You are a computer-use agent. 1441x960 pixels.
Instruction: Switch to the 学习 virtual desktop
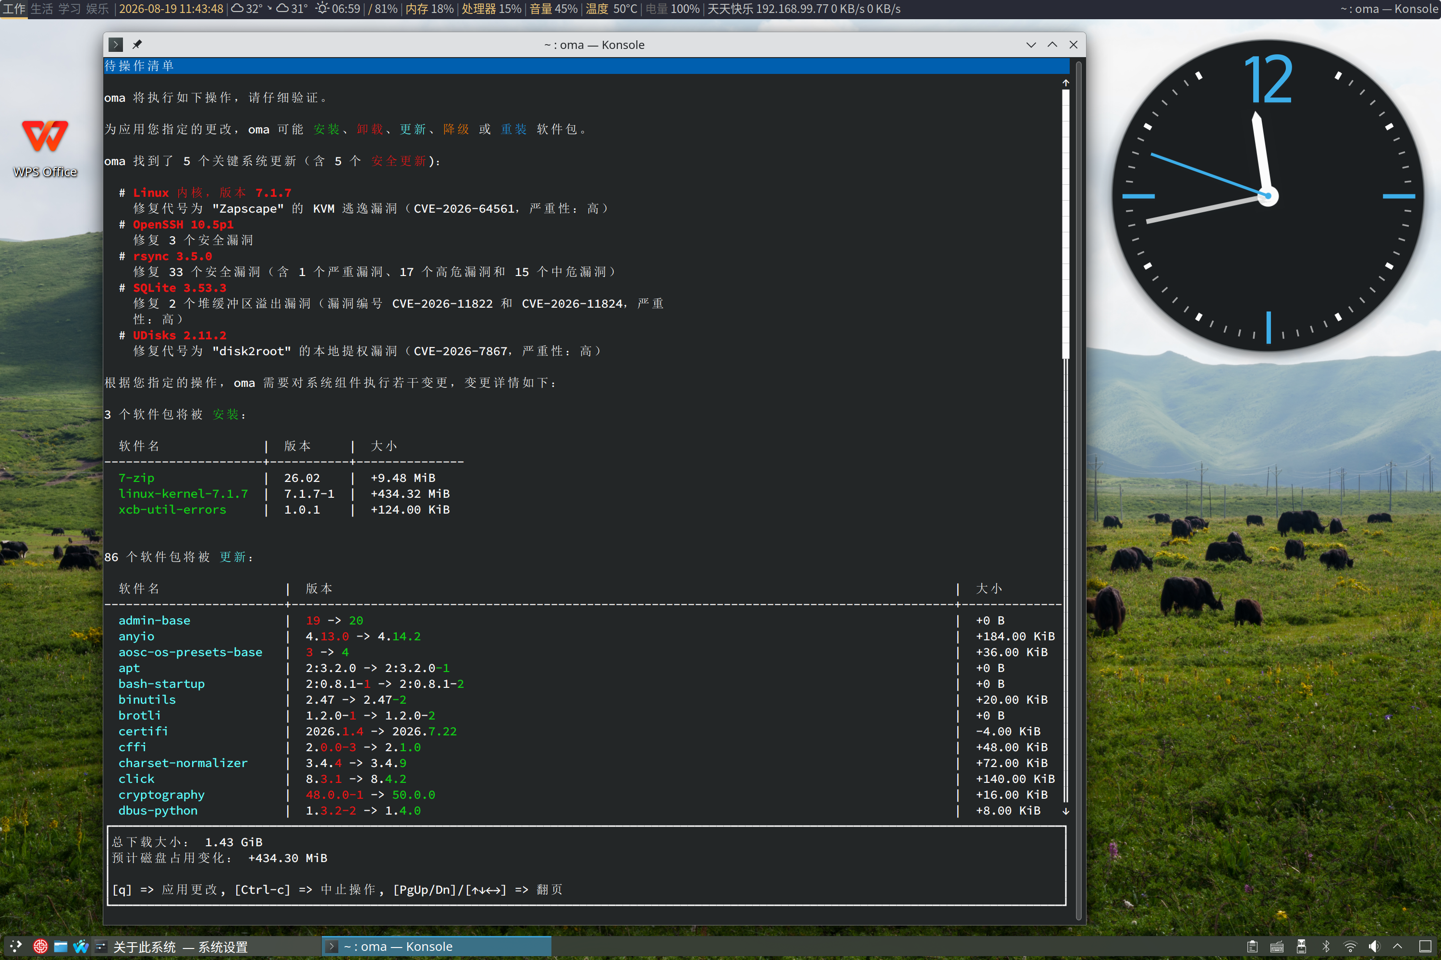[x=69, y=9]
